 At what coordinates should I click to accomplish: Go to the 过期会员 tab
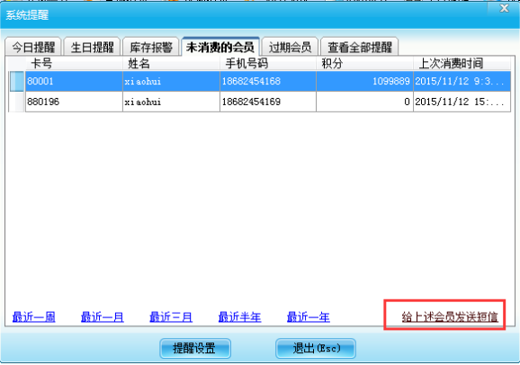(x=290, y=47)
